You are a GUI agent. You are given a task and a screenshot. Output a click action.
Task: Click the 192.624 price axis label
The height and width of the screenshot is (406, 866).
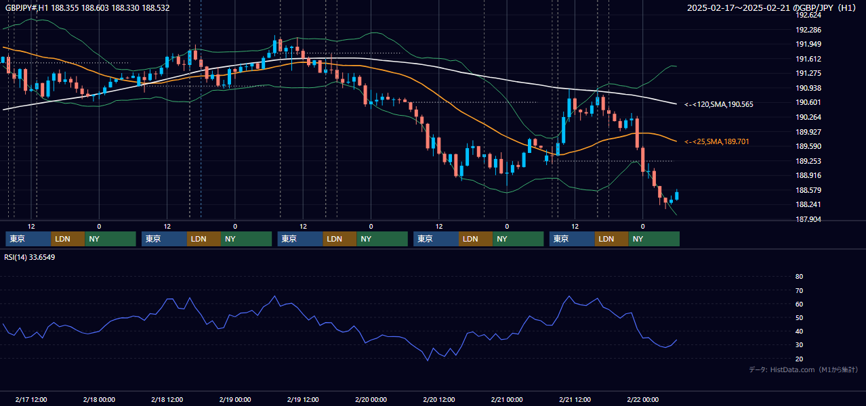click(x=808, y=15)
